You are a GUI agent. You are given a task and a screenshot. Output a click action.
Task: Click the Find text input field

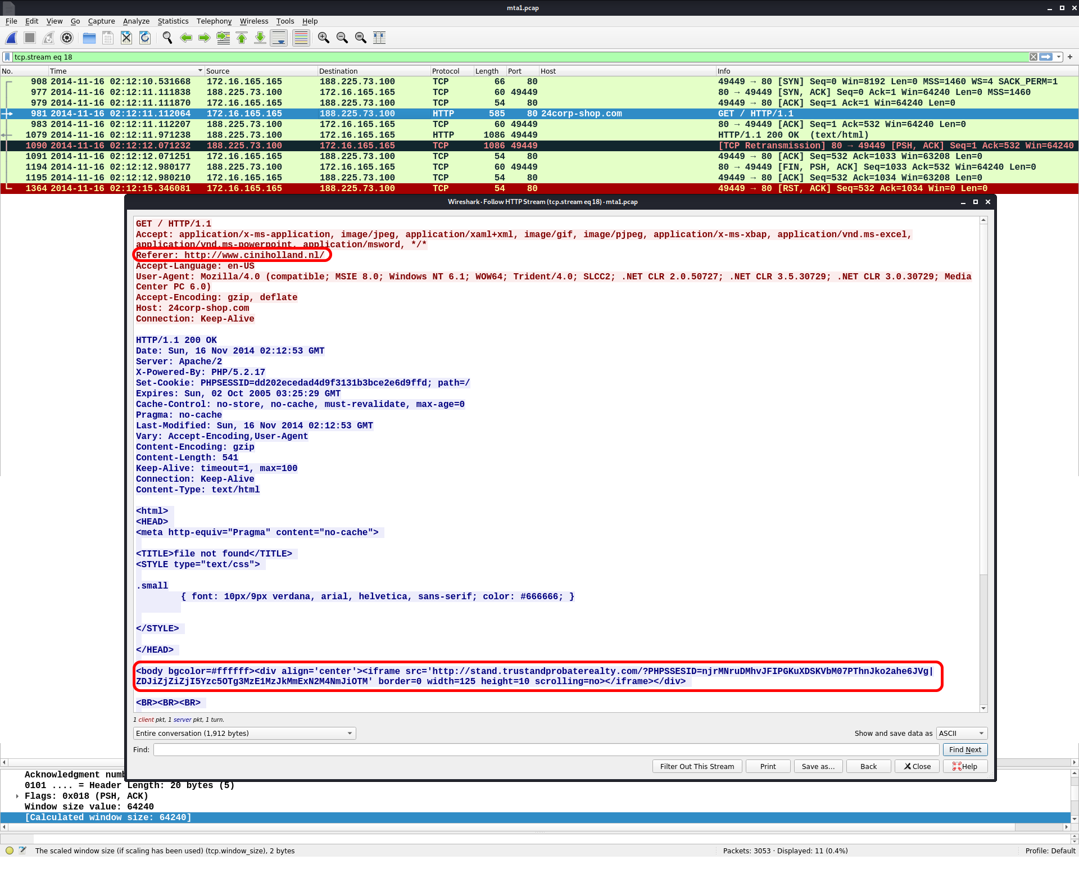[546, 749]
